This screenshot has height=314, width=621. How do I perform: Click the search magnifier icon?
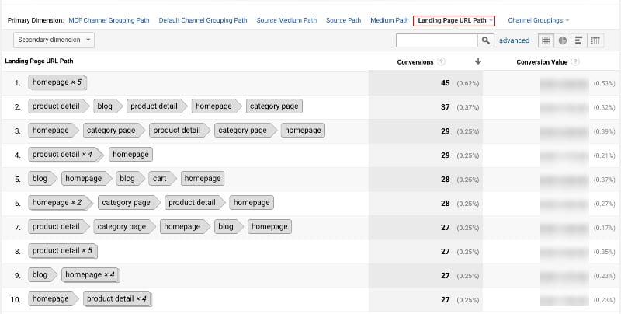pos(486,40)
